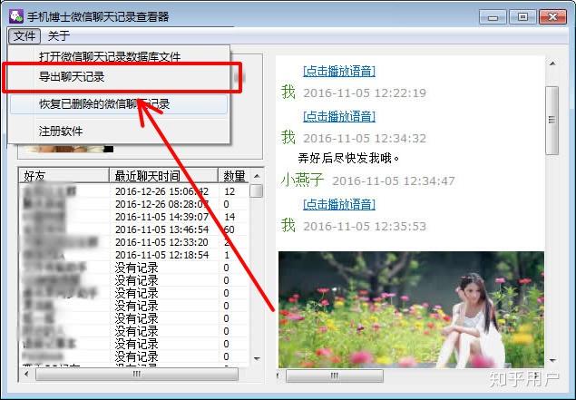576x400 pixels.
Task: Sort by 最近聊天时间 column header
Action: click(x=164, y=176)
